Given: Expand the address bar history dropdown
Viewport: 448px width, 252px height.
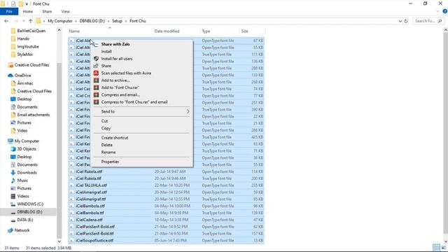Looking at the screenshot, I should [x=400, y=21].
